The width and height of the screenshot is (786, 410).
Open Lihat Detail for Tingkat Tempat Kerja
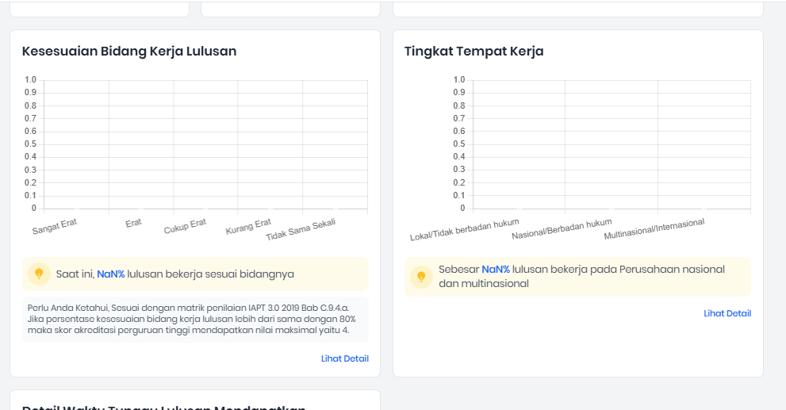pos(727,313)
